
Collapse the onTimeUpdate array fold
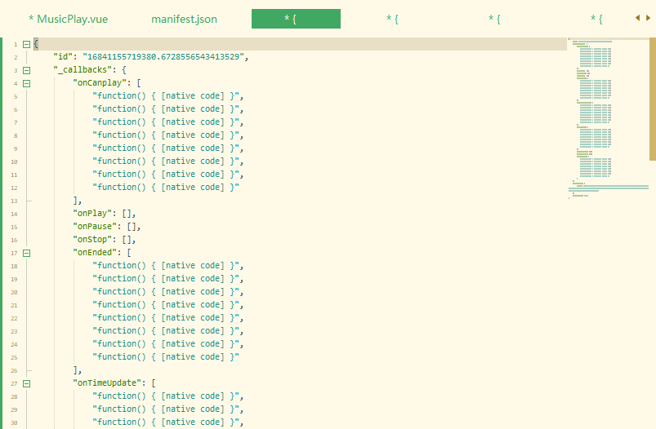click(26, 383)
